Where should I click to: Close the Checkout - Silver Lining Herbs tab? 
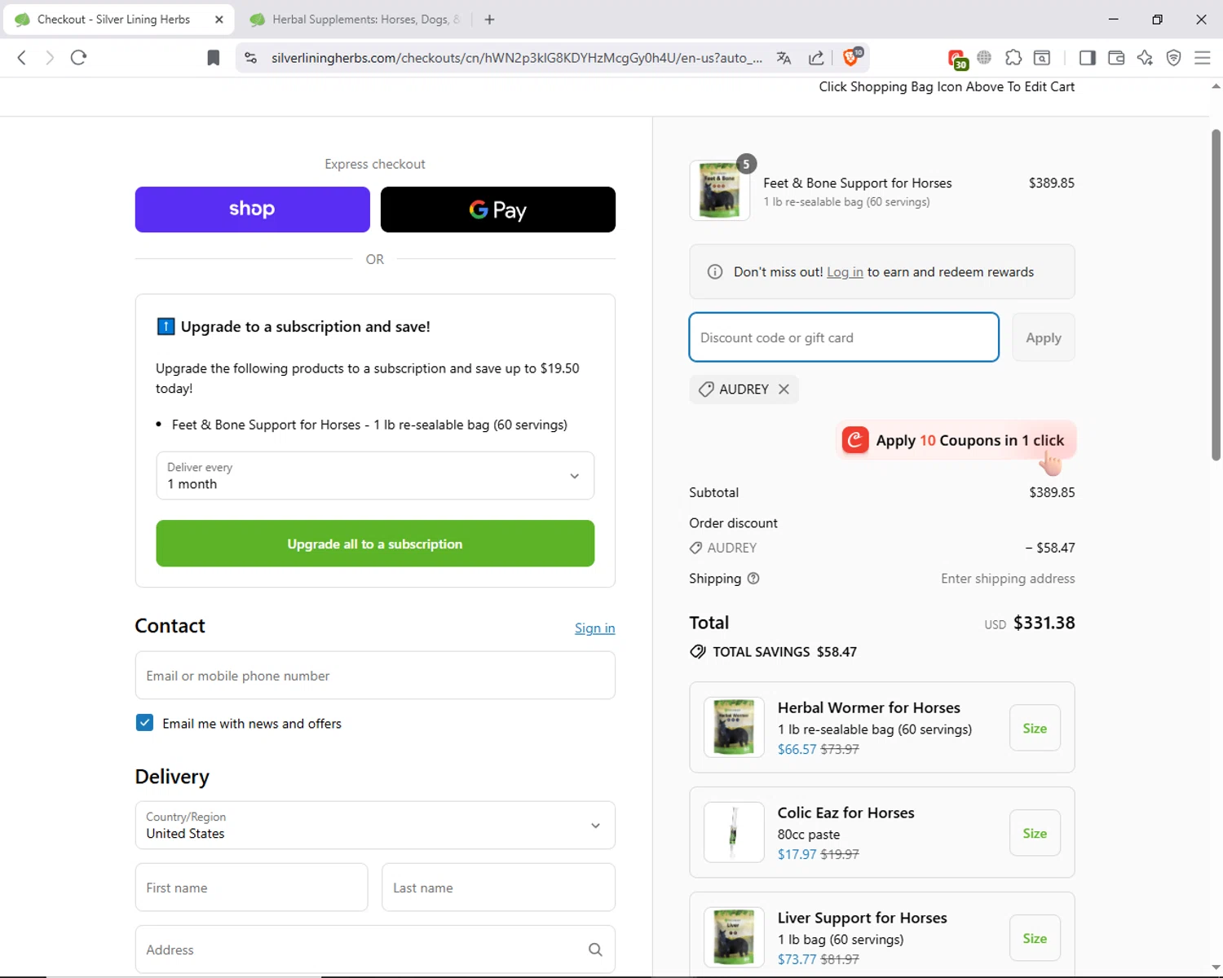pyautogui.click(x=219, y=20)
